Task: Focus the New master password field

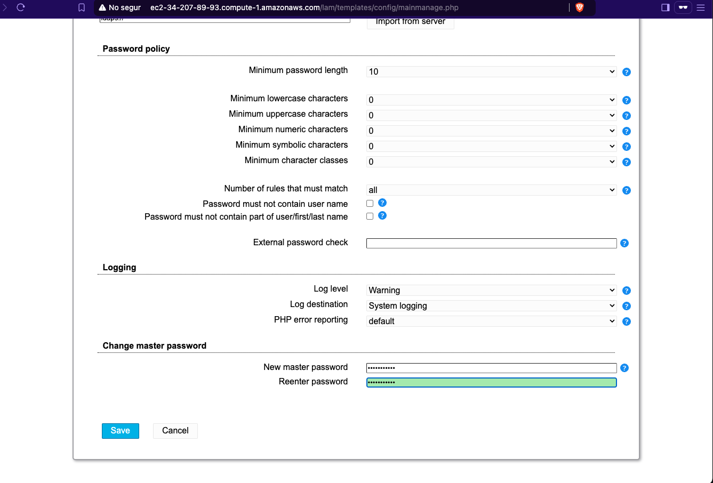Action: click(491, 368)
